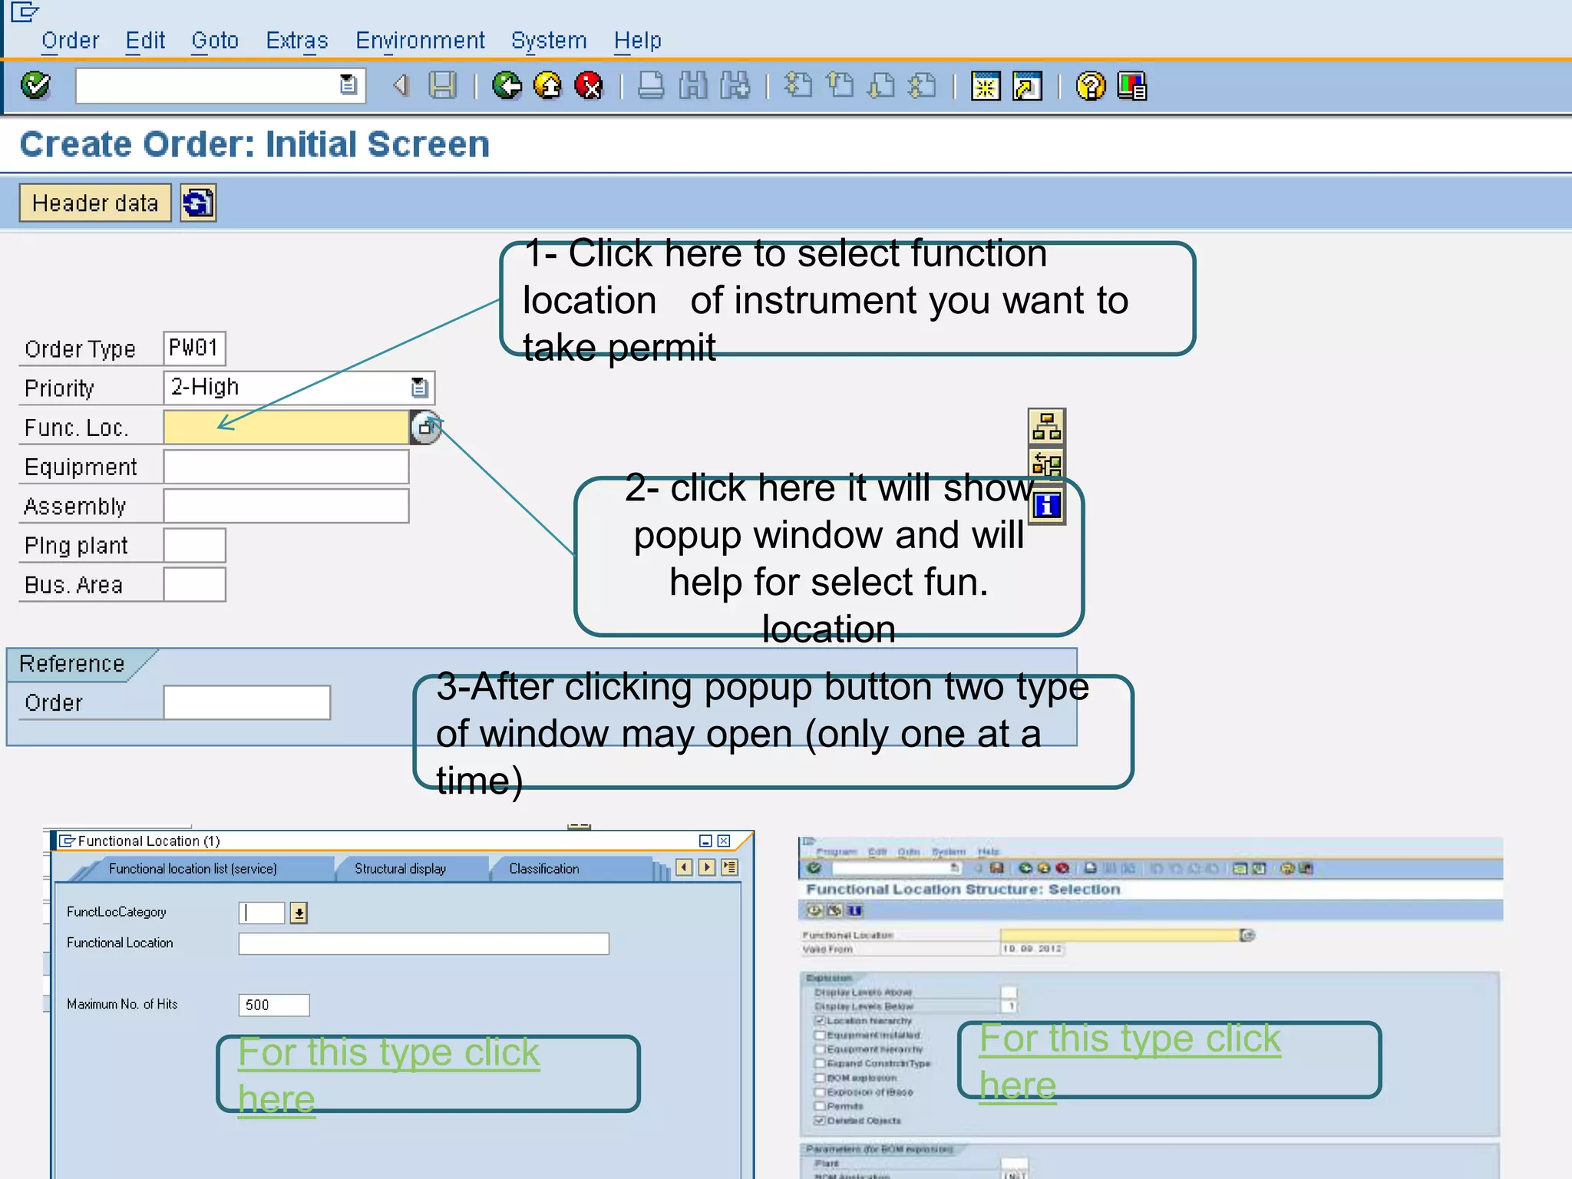This screenshot has height=1179, width=1572.
Task: Click the yellow Help question mark icon
Action: point(1091,86)
